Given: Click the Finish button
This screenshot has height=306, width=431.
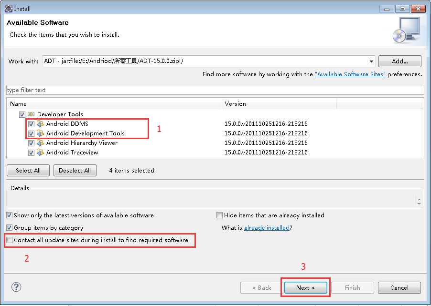Looking at the screenshot, I should (352, 287).
